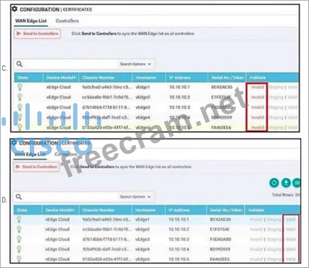
Task: Set vEdge2 to Valid in panel D
Action: [x=291, y=229]
